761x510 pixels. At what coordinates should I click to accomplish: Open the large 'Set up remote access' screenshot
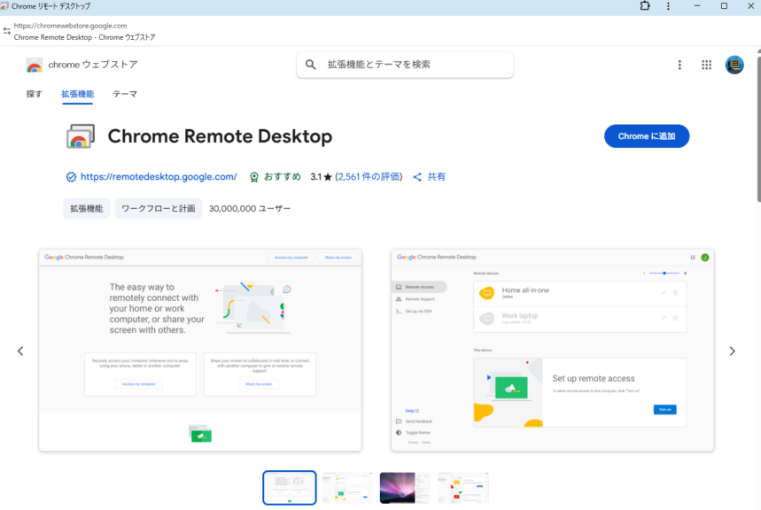coord(552,351)
